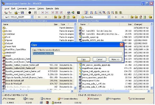
Task: Click Cancel in the Copy dialog
Action: (99, 59)
